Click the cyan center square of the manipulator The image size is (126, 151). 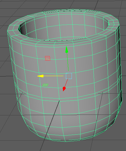[69, 76]
